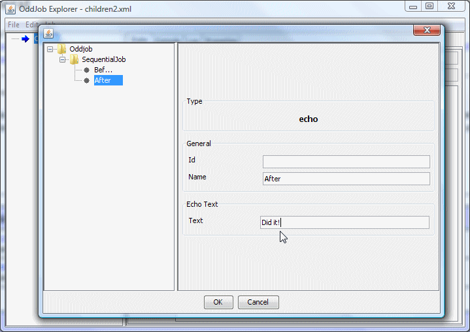
Task: Click the Oddjob folder icon in tree
Action: (x=61, y=49)
